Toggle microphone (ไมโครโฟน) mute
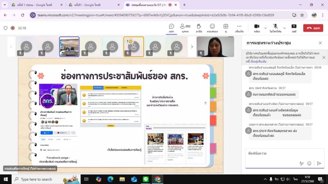 (x=275, y=28)
